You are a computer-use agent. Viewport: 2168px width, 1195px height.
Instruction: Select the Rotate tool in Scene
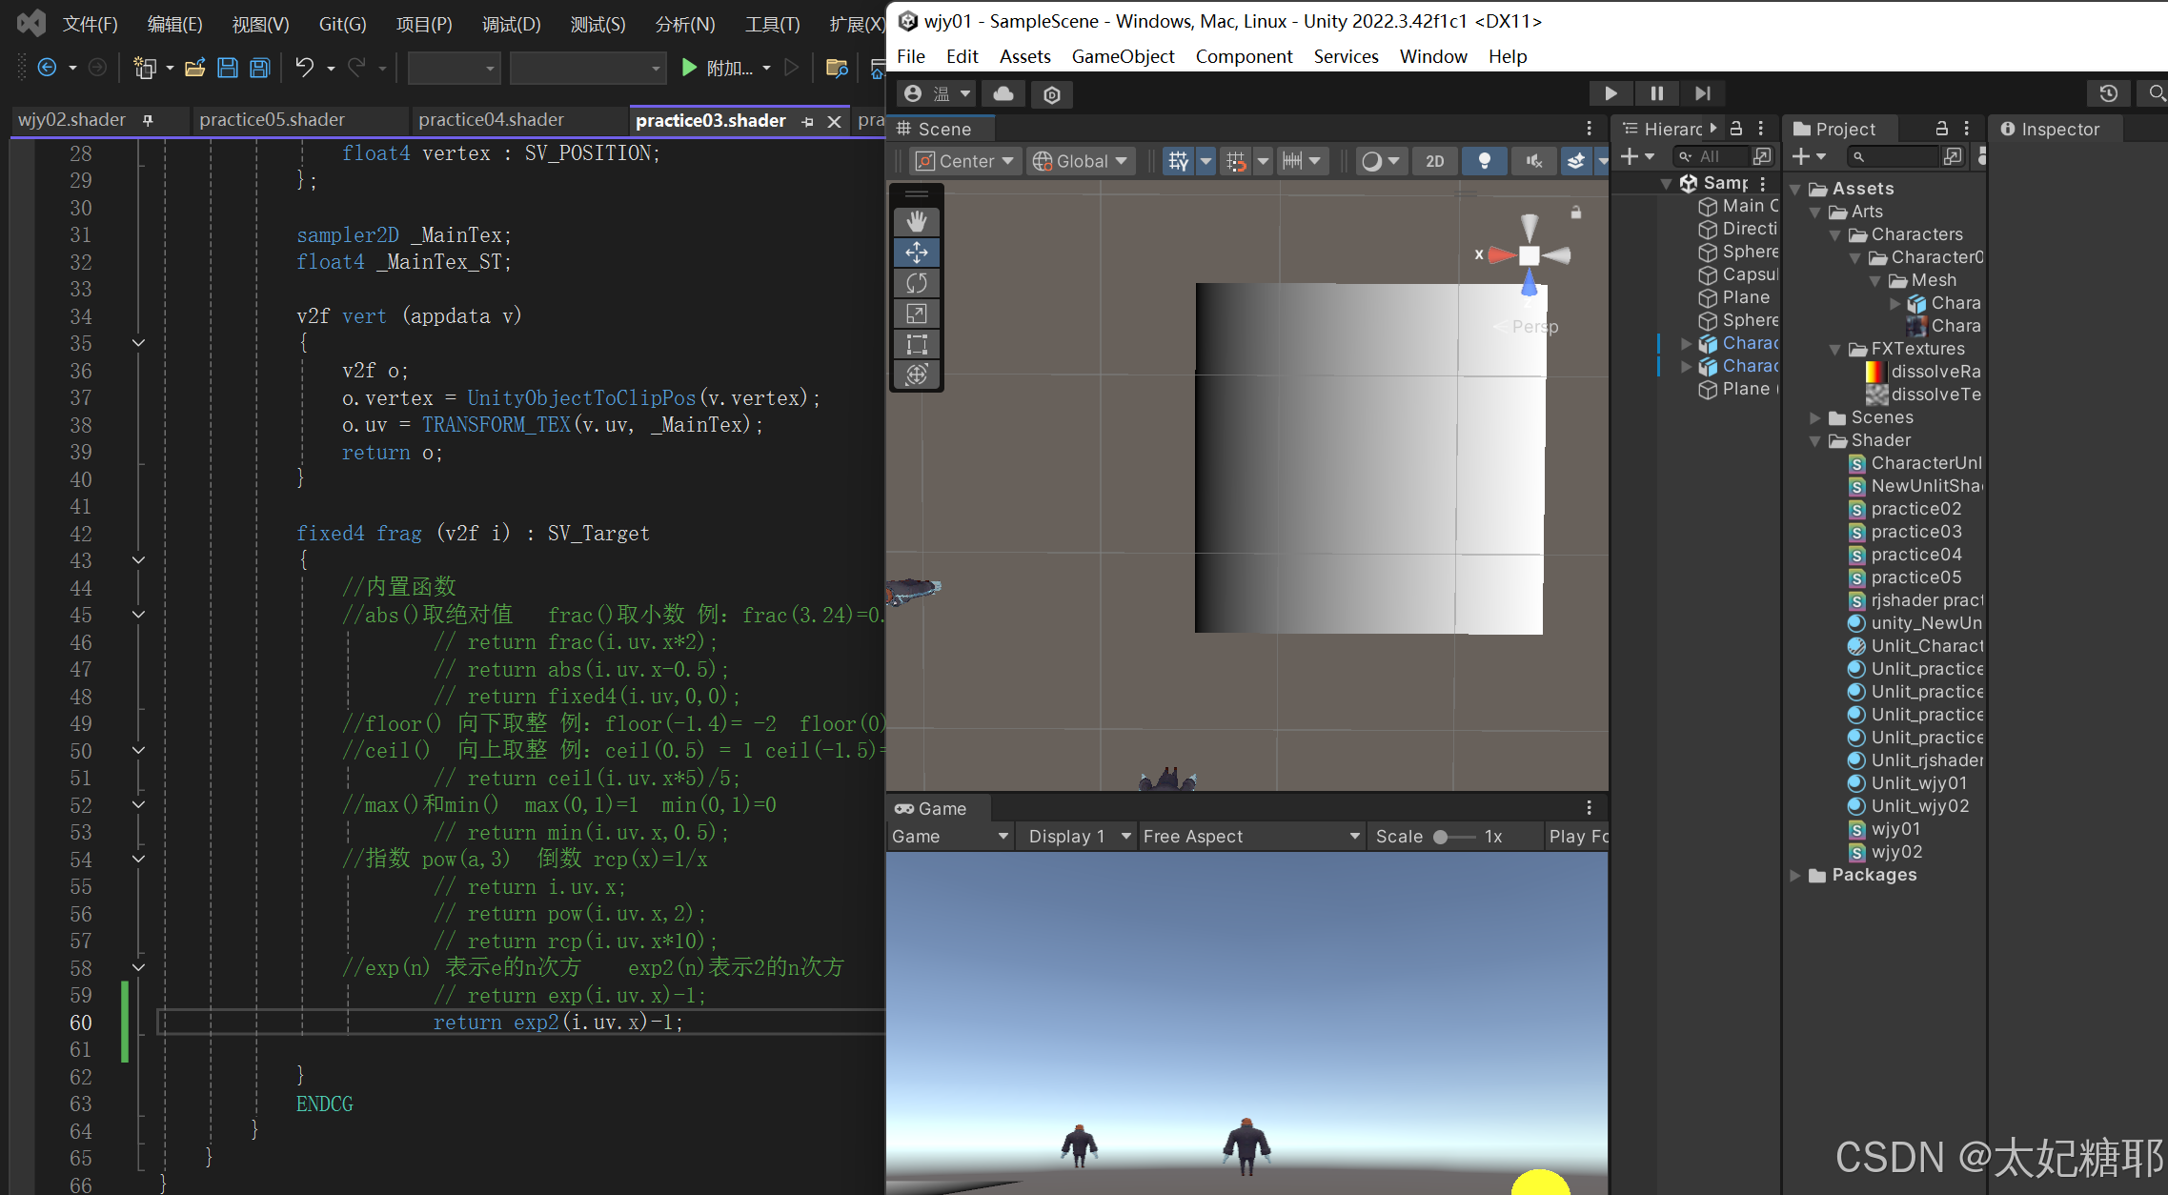tap(916, 283)
